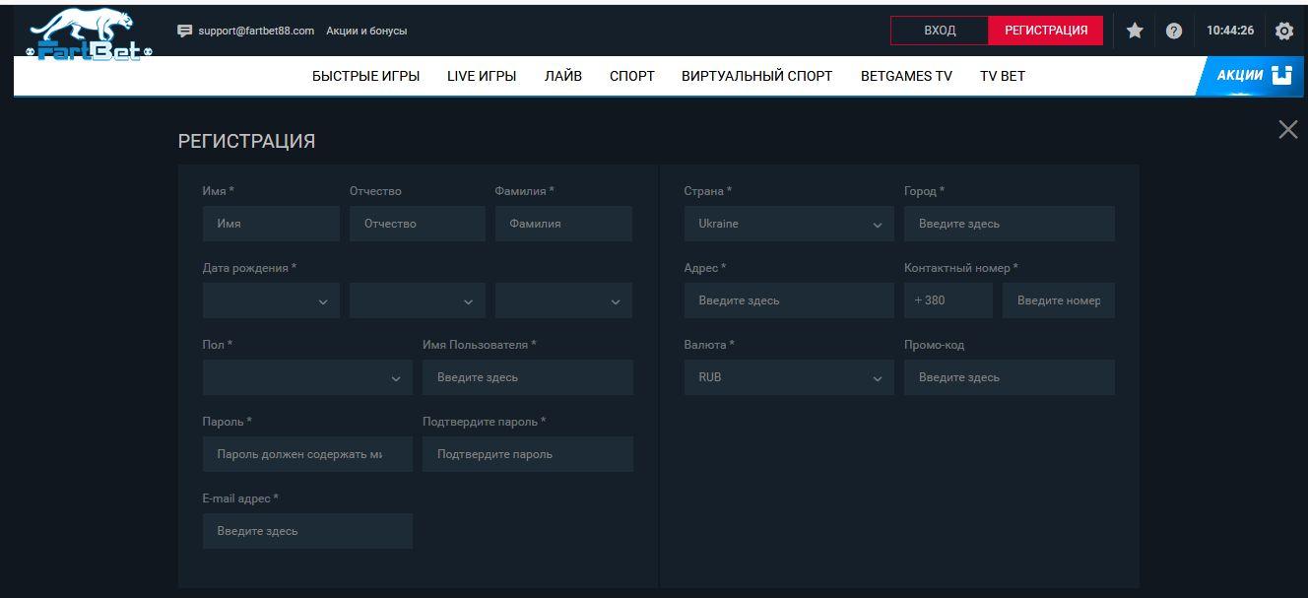Open settings gear icon
This screenshot has height=598, width=1308.
point(1283,31)
